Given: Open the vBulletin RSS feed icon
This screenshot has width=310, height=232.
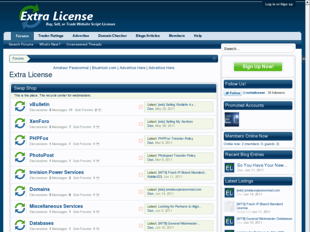Looking at the screenshot, I should click(x=141, y=107).
